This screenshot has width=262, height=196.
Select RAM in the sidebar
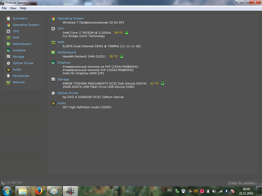16,38
